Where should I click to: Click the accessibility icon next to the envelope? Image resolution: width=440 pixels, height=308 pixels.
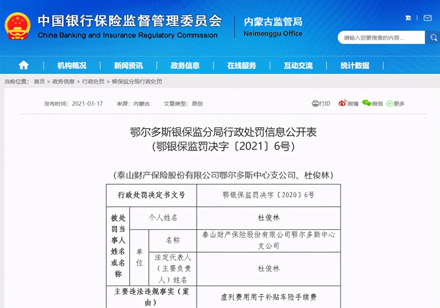408,18
